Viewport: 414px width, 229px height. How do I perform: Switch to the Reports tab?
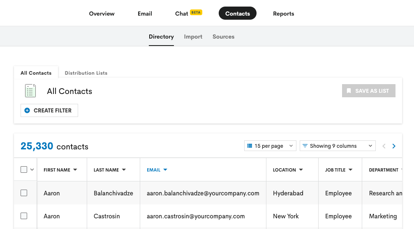coord(283,14)
